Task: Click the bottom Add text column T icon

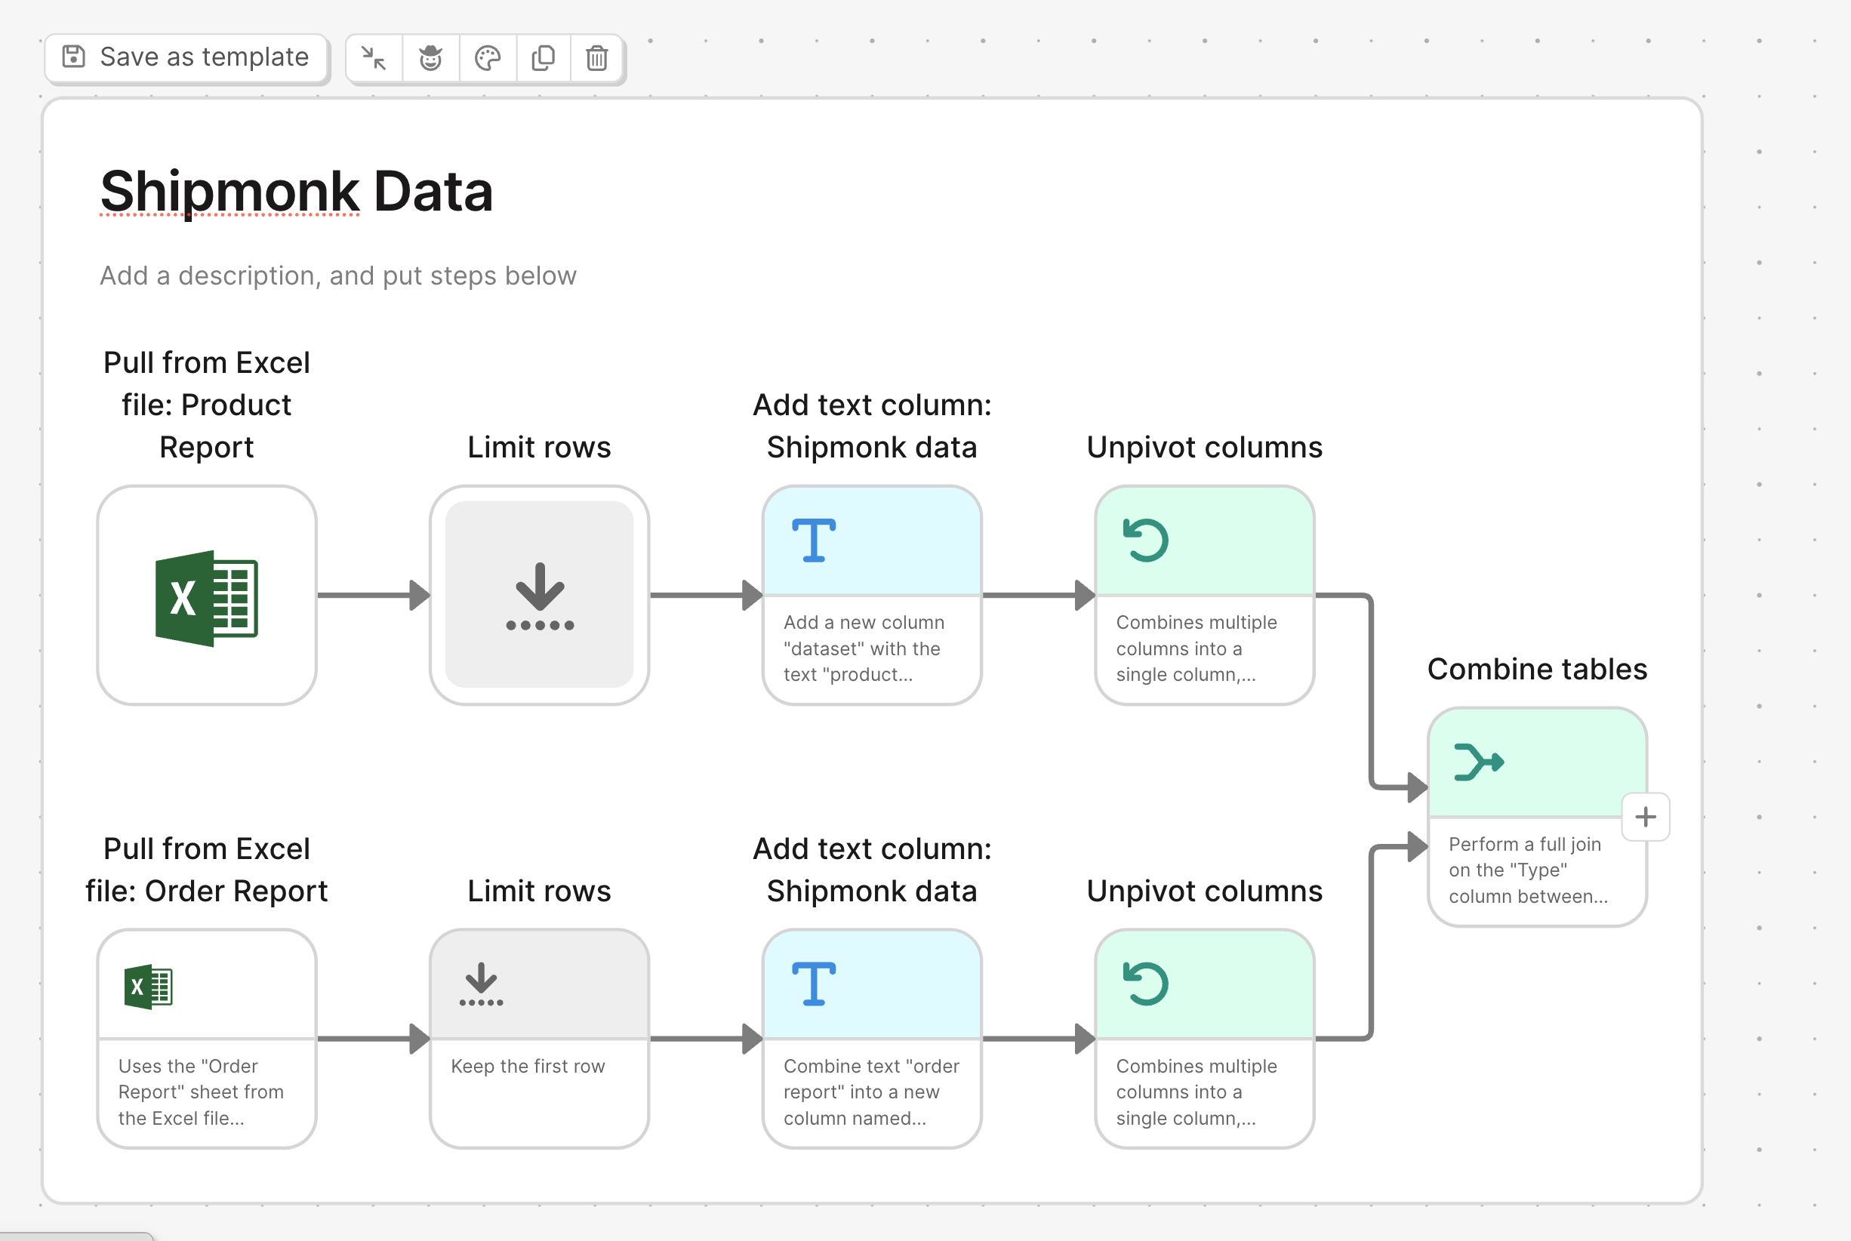Action: click(x=814, y=984)
